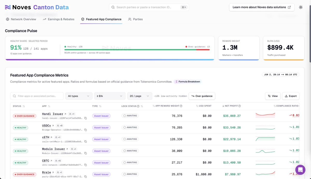Screen dimensions: 311x179
Task: Copy the cbtc-network party ID
Action: (86, 165)
